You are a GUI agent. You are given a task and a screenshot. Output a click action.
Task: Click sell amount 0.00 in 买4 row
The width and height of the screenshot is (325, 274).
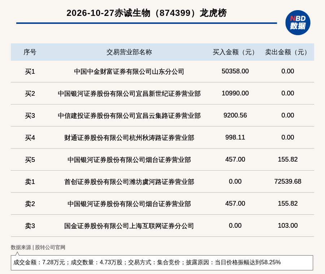(287, 137)
